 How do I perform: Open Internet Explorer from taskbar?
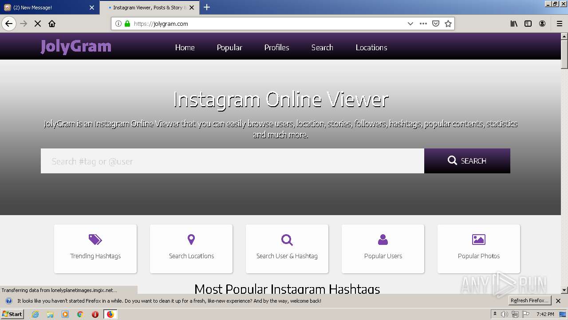coord(35,314)
